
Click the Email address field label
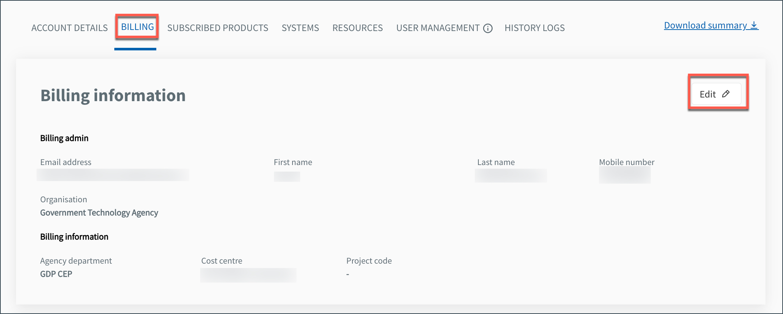pyautogui.click(x=66, y=162)
